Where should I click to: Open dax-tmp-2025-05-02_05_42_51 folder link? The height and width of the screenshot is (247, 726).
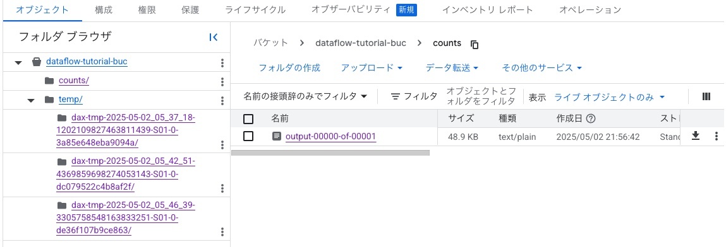pos(126,174)
